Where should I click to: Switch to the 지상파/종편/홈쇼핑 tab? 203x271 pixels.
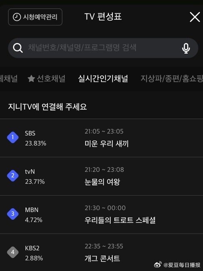point(172,79)
